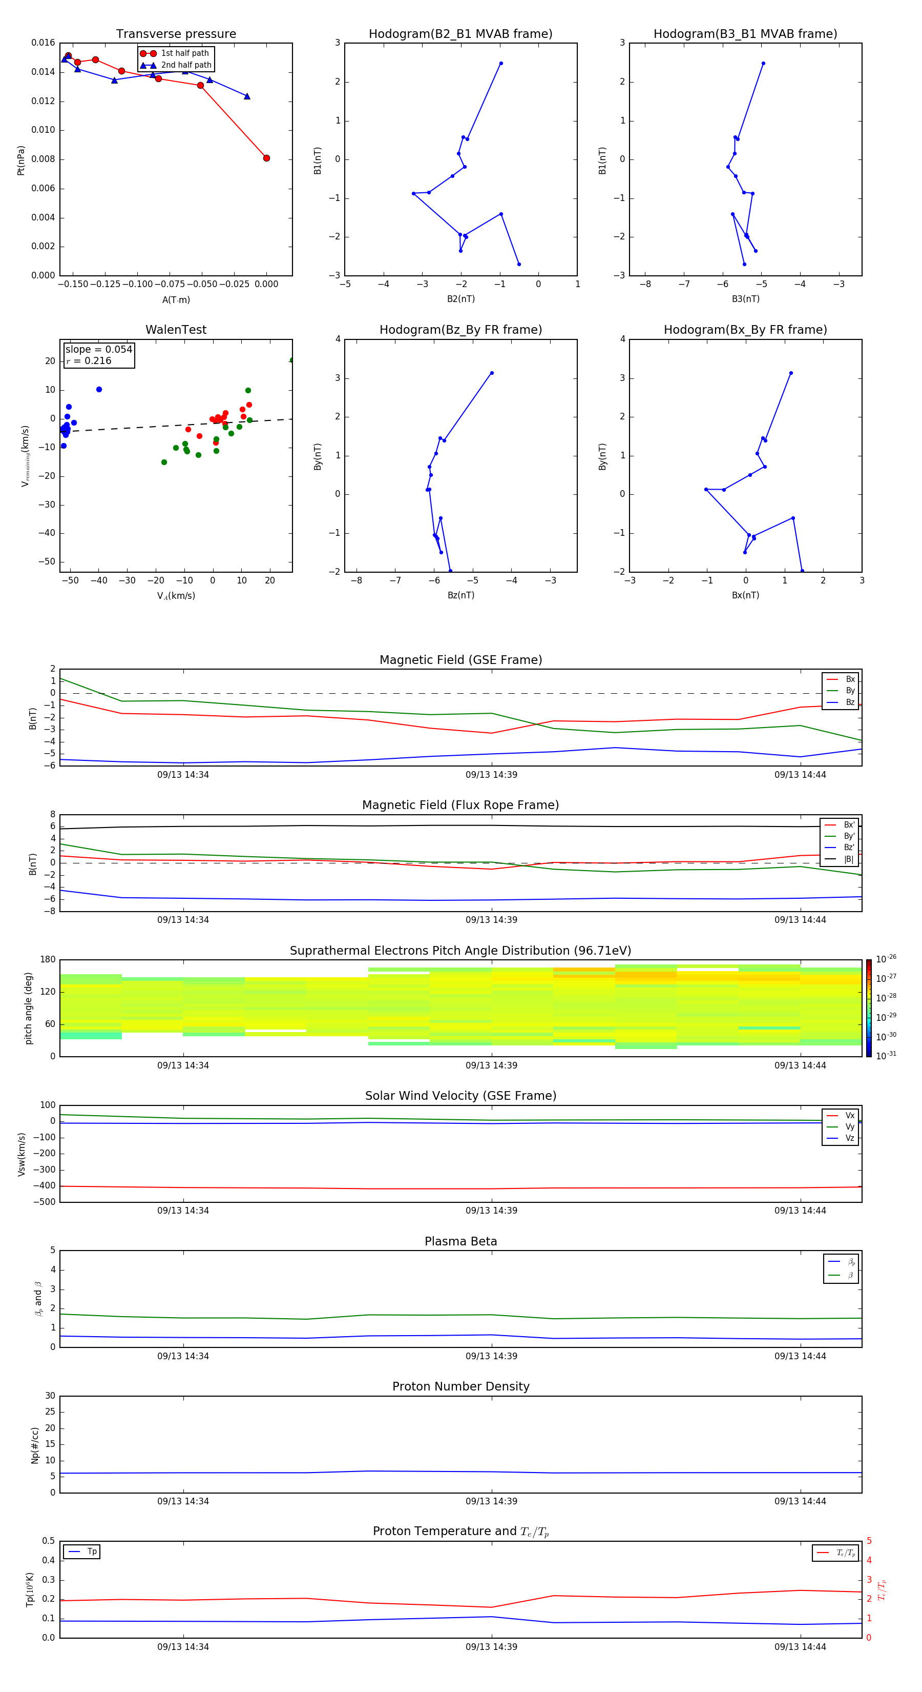
Task: Click the '10^-31' colorbar label
Action: click(886, 1056)
